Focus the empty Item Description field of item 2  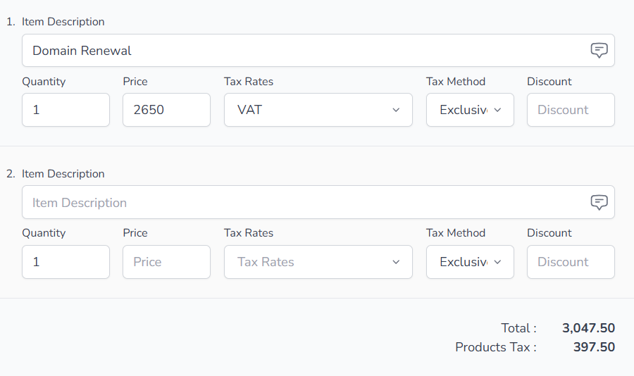[x=318, y=203]
